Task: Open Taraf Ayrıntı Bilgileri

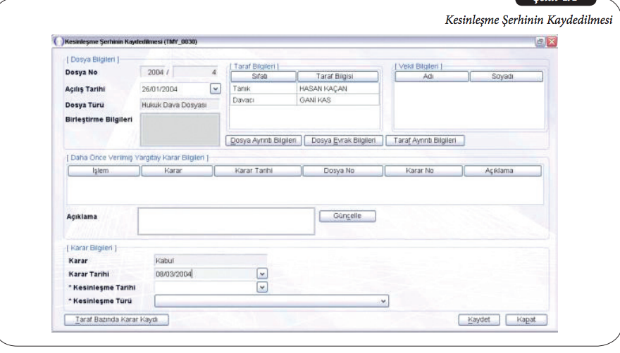Action: click(x=425, y=140)
